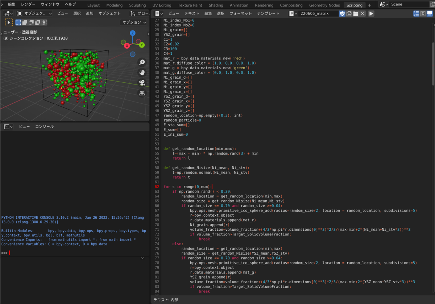Open the text editor テキスト menu
This screenshot has width=435, height=304.
tap(192, 13)
